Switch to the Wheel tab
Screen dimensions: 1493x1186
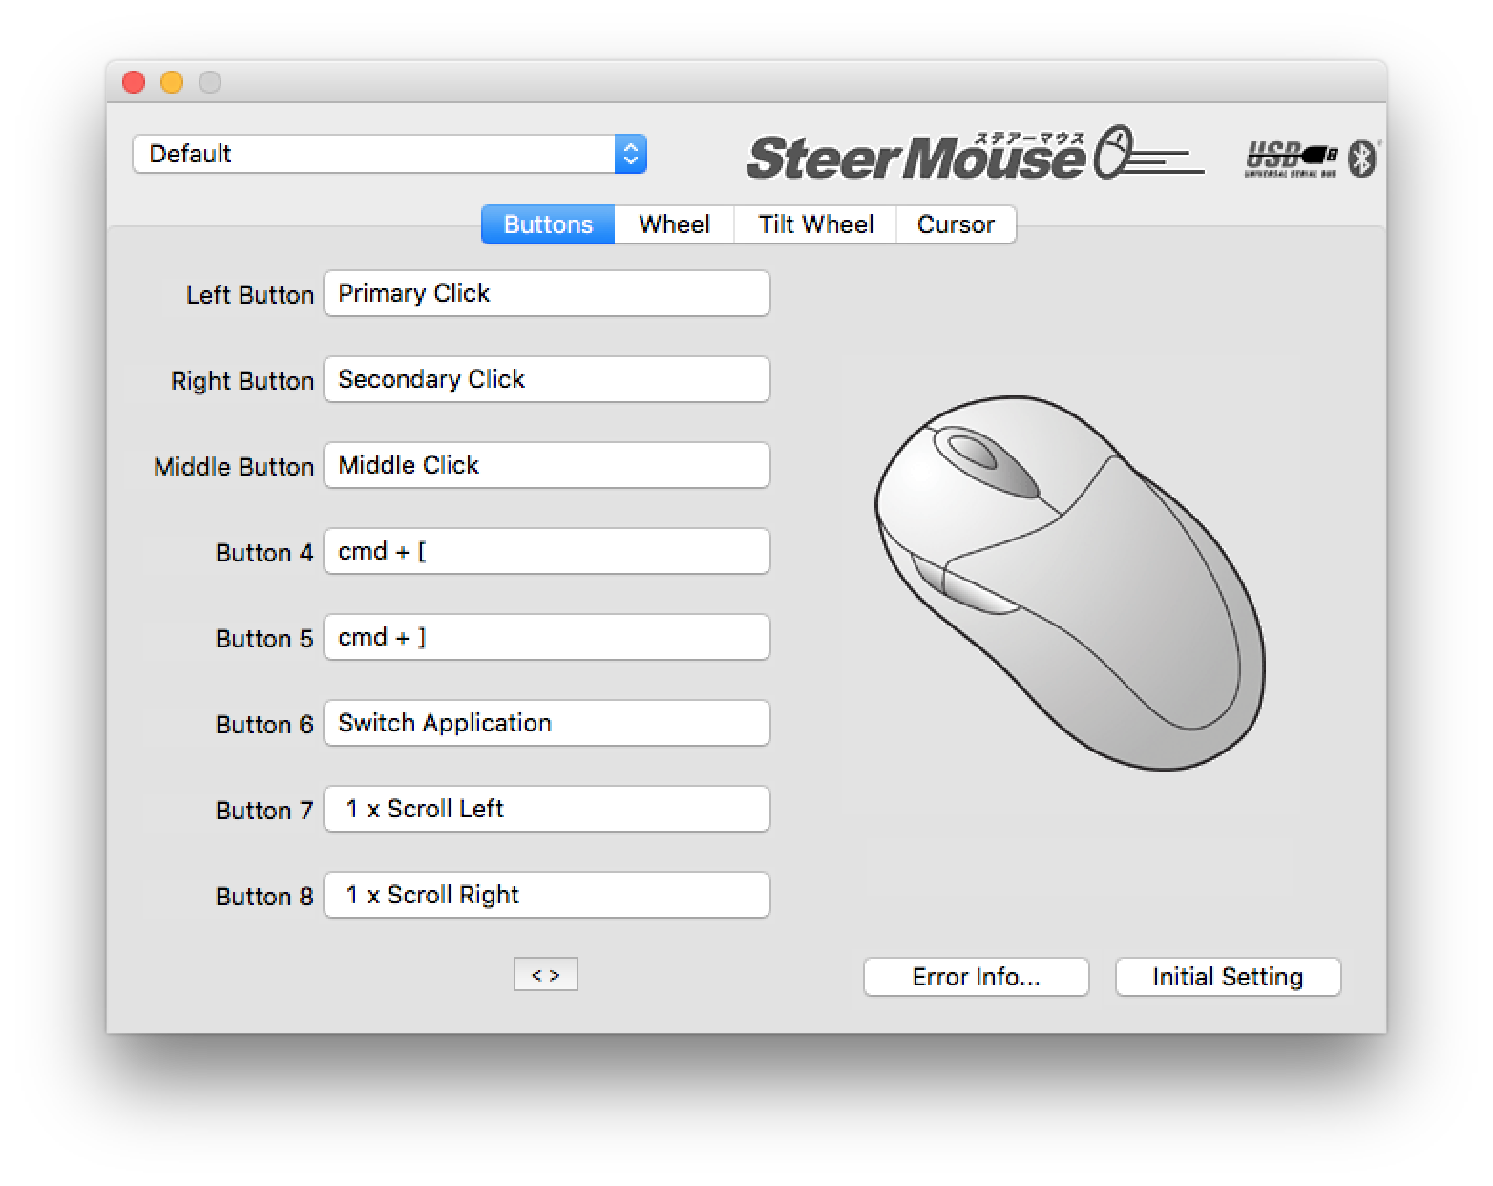(674, 224)
